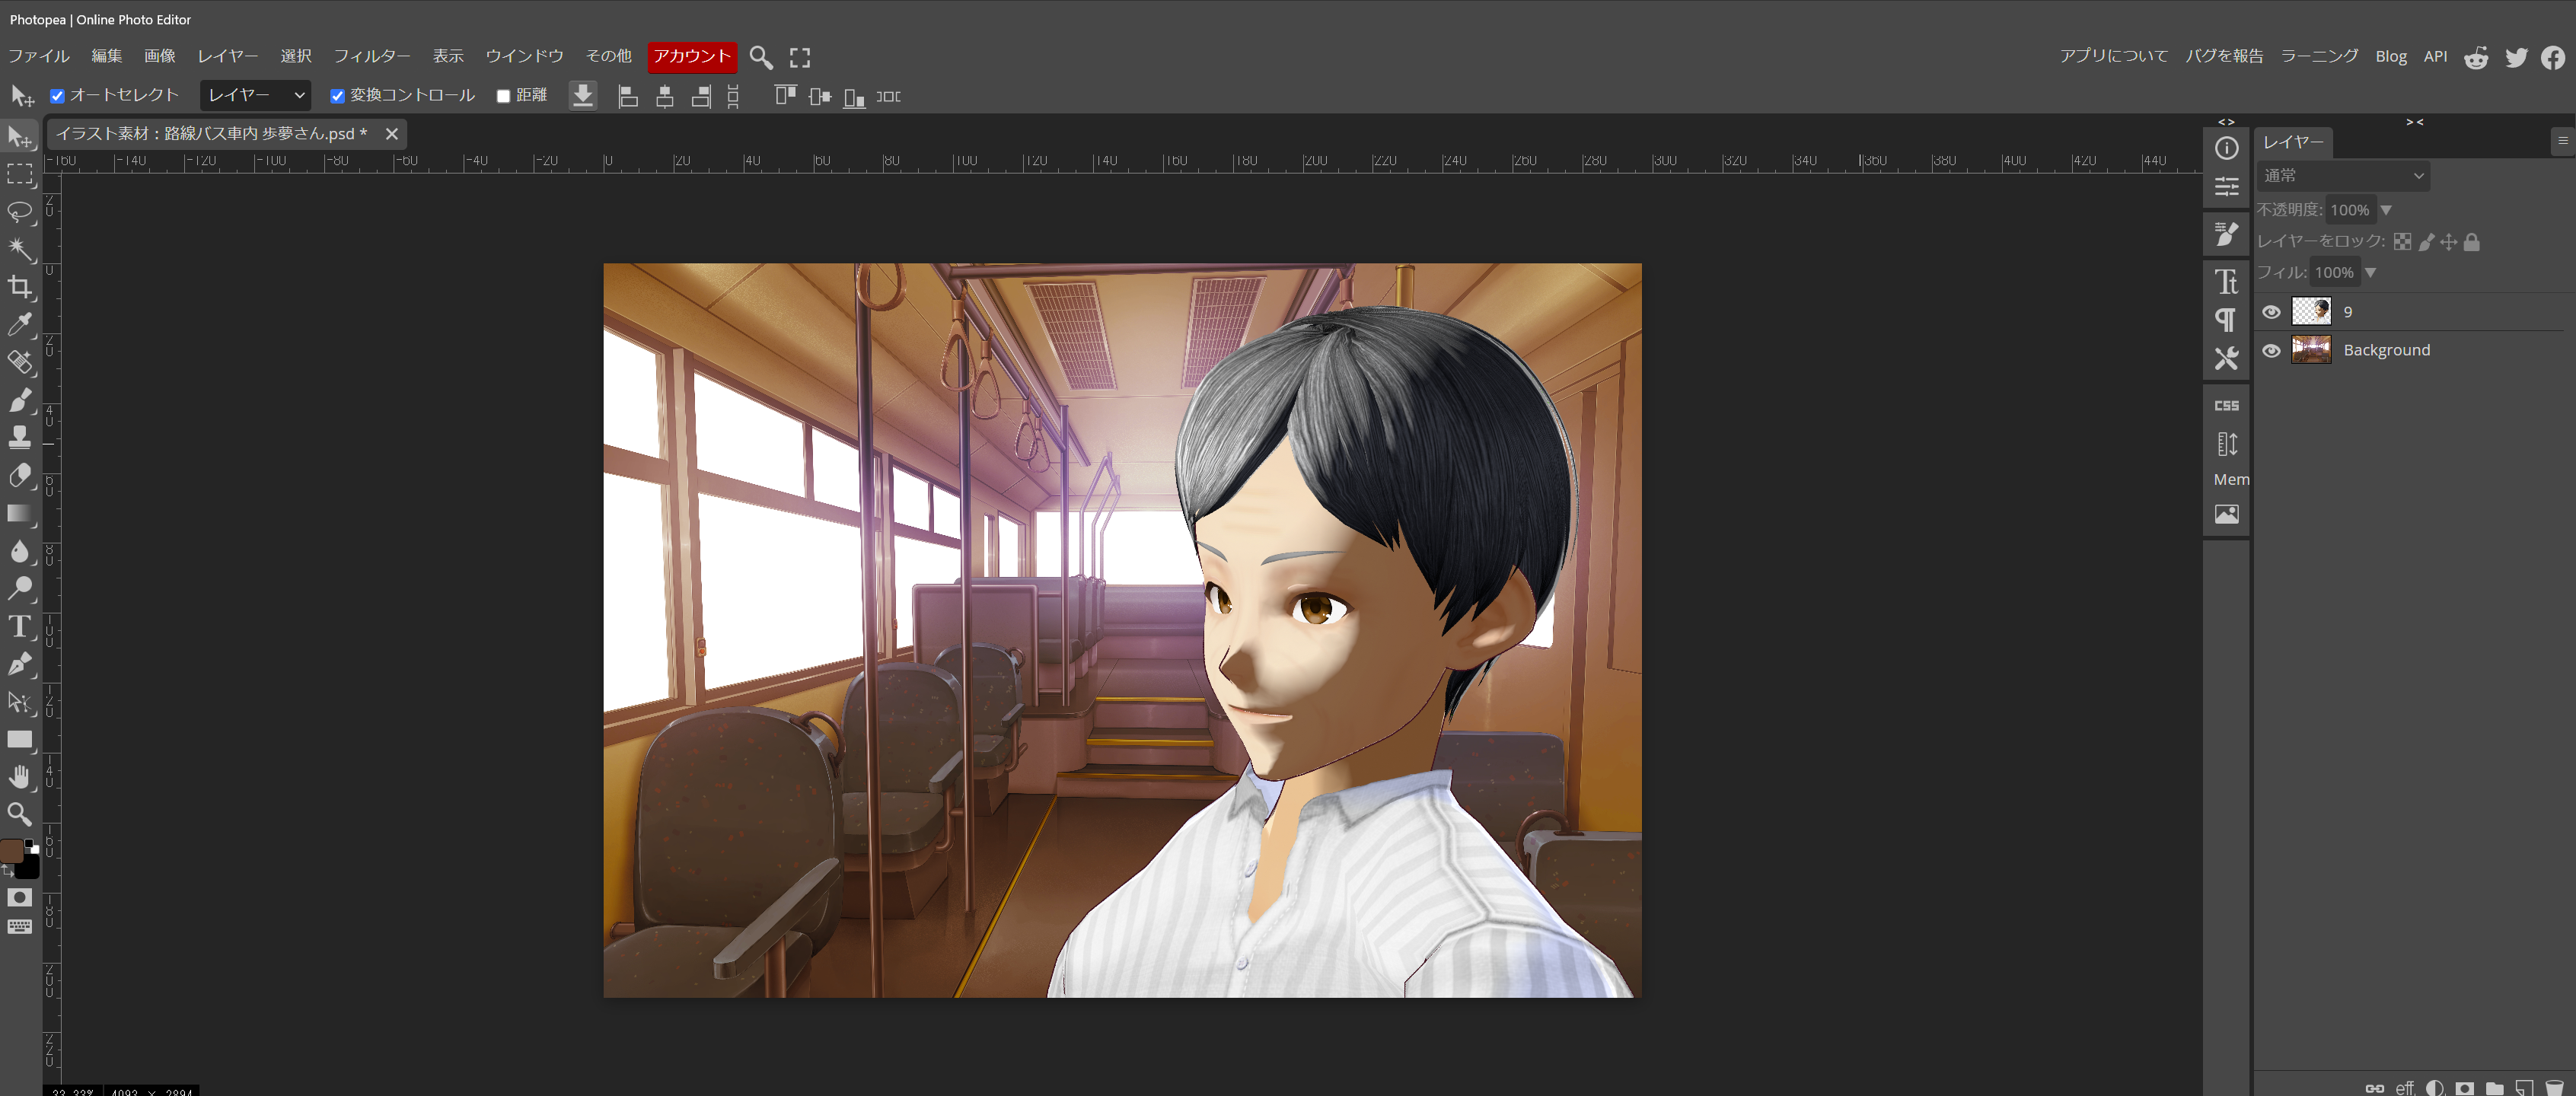This screenshot has height=1096, width=2576.
Task: Click the red アカウント button
Action: click(x=691, y=56)
